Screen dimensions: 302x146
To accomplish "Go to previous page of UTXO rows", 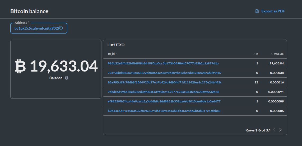I will tap(275, 130).
